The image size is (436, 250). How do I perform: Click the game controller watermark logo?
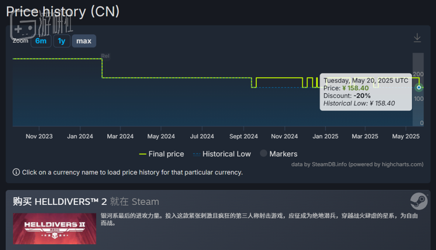click(x=23, y=27)
